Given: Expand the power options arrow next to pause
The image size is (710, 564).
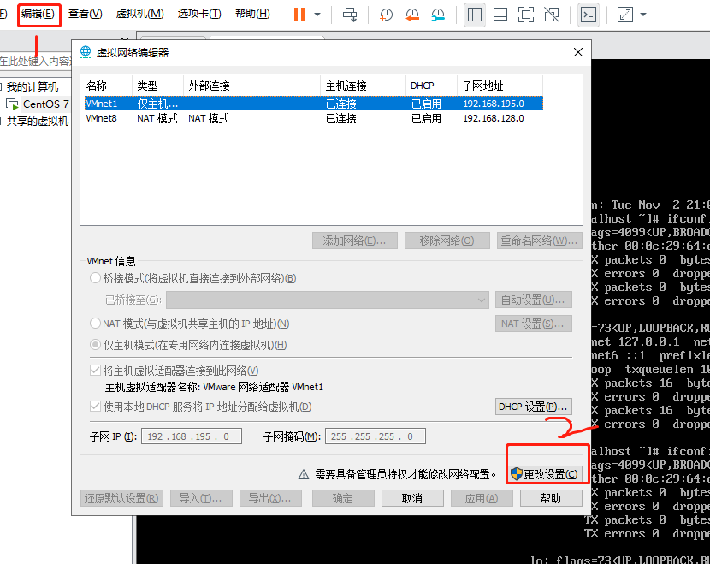Looking at the screenshot, I should (x=317, y=15).
